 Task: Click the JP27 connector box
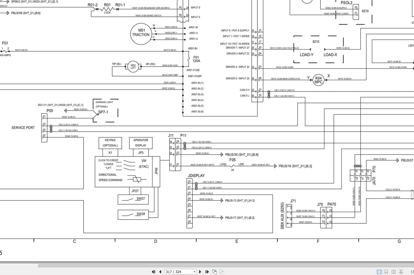click(135, 191)
